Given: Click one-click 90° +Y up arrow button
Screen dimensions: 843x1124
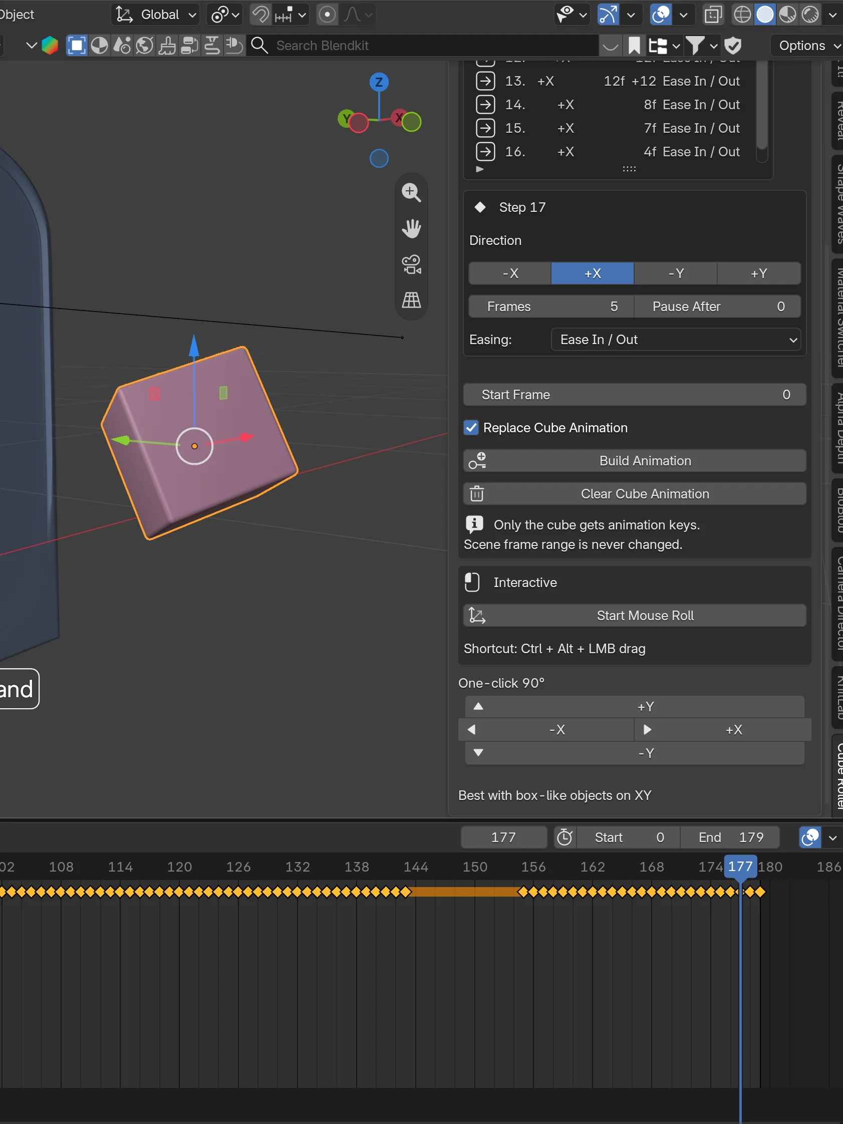Looking at the screenshot, I should pyautogui.click(x=634, y=706).
